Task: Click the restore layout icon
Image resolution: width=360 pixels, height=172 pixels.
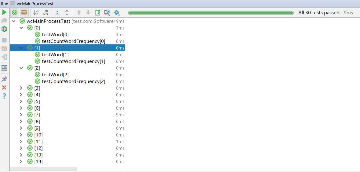Action: (4, 68)
